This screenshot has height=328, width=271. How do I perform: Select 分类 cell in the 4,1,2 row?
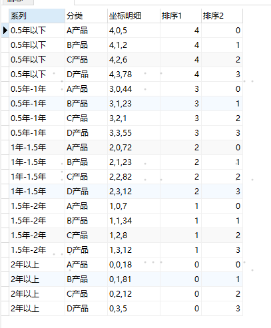86,45
